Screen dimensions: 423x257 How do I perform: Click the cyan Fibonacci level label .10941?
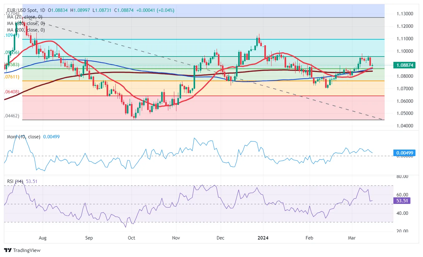click(12, 36)
